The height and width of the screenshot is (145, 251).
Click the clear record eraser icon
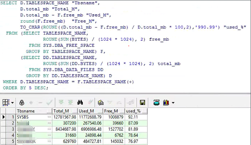tap(90, 102)
